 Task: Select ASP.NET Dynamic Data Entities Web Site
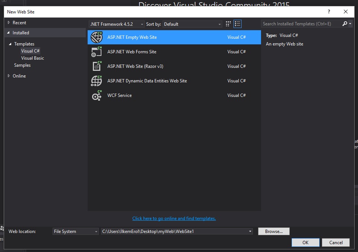[x=174, y=81]
